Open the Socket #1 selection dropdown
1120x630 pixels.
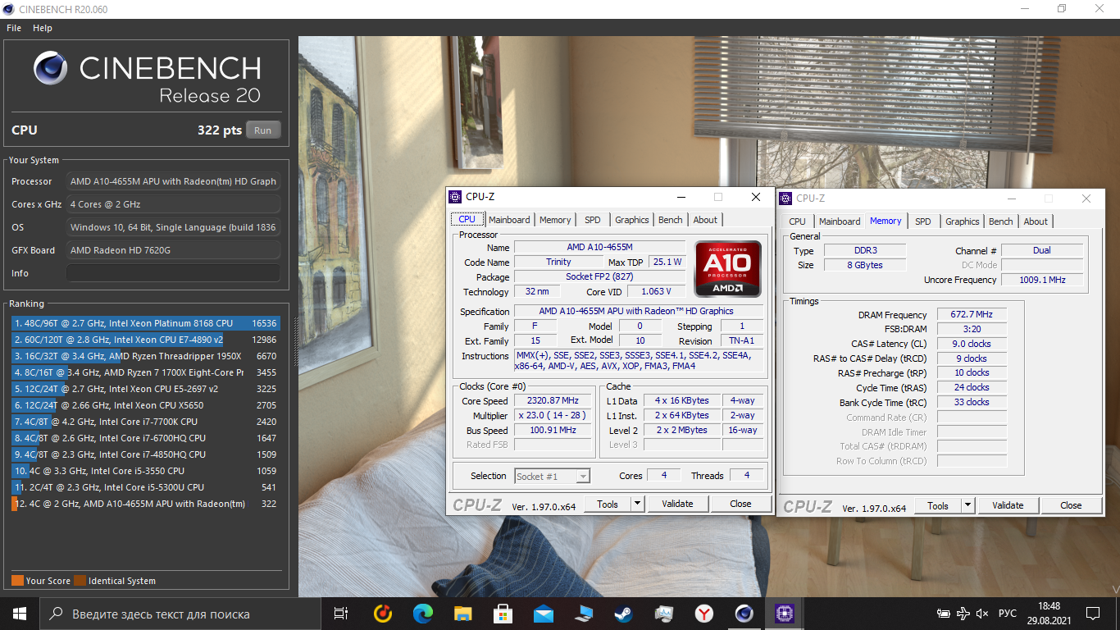[x=552, y=477]
